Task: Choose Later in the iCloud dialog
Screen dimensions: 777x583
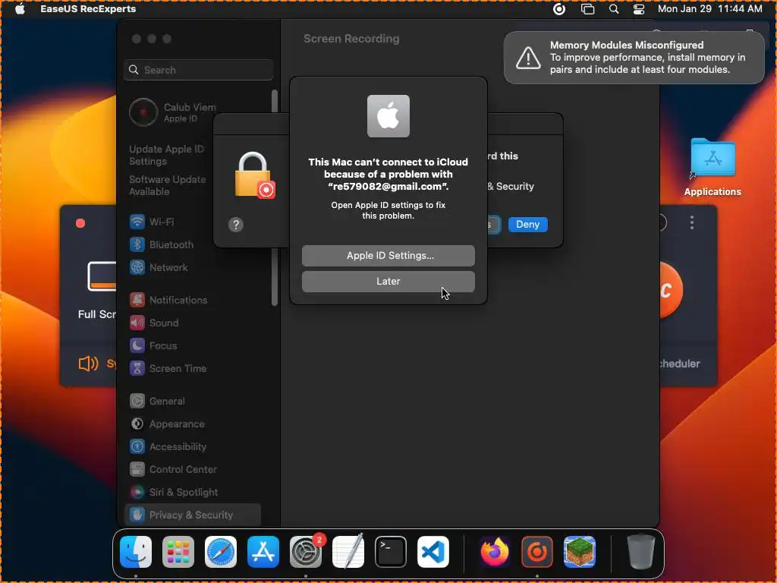Action: 388,281
